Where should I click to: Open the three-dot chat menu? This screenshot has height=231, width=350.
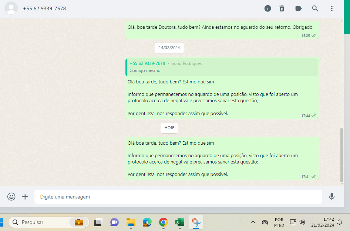point(332,8)
